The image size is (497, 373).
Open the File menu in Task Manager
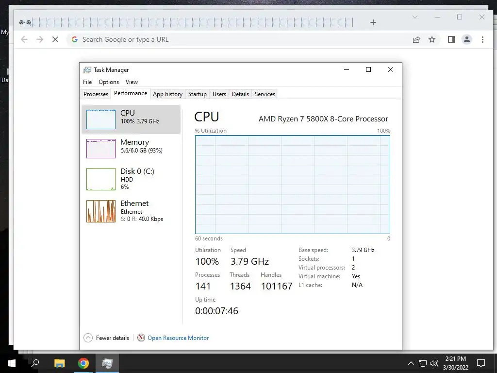point(87,82)
